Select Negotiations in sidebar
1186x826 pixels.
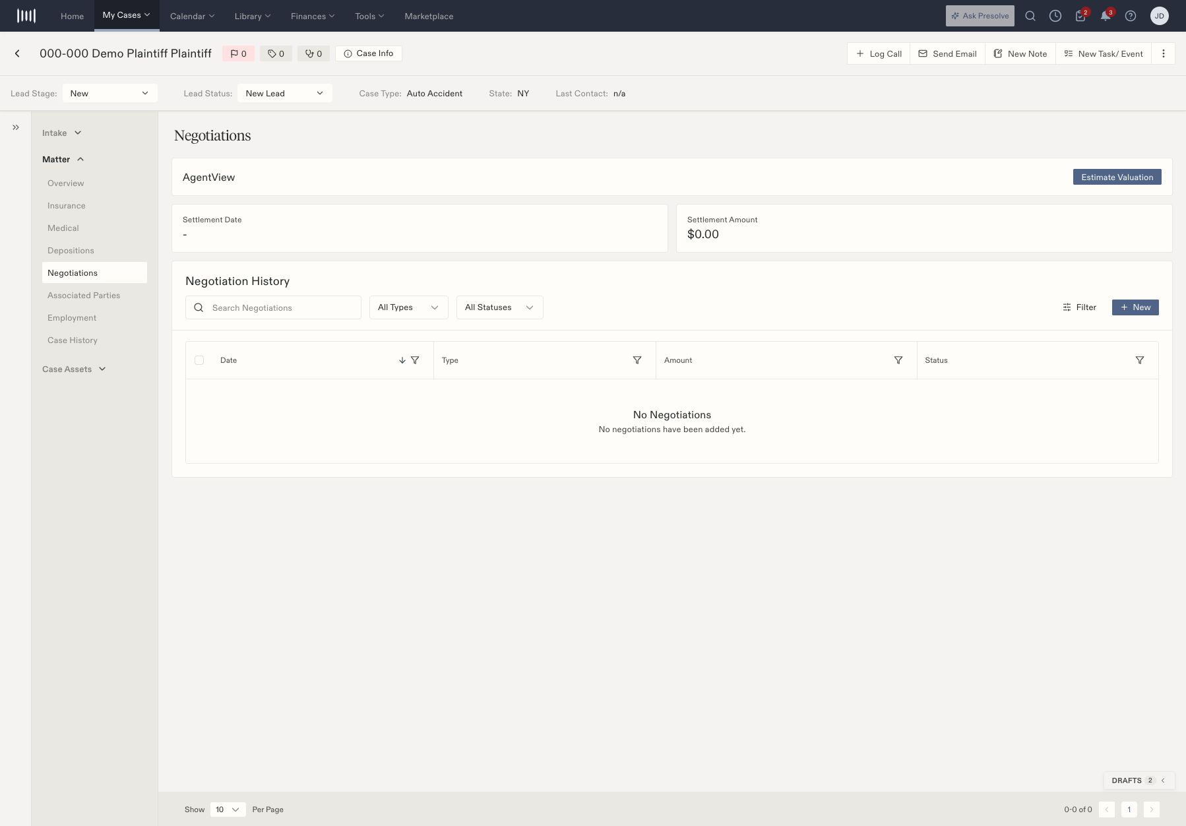pos(94,272)
